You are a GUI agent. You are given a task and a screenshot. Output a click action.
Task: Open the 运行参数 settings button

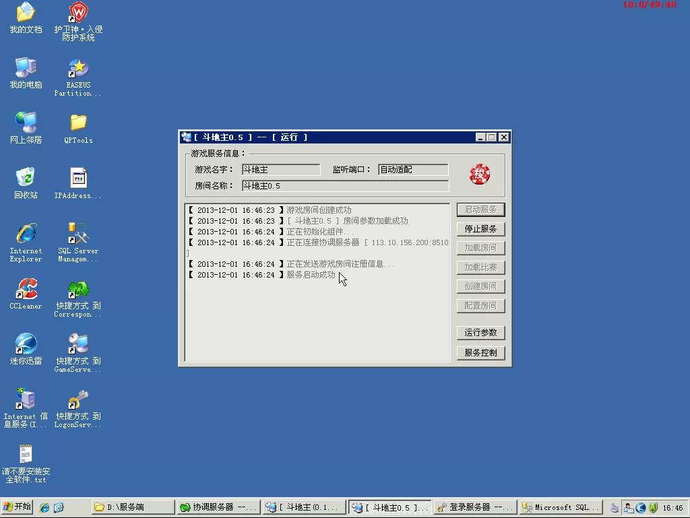pos(480,333)
